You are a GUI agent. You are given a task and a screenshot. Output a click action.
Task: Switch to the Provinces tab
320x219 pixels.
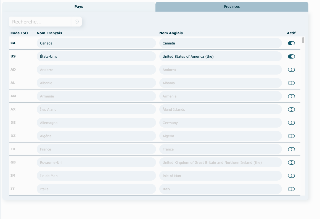[232, 7]
